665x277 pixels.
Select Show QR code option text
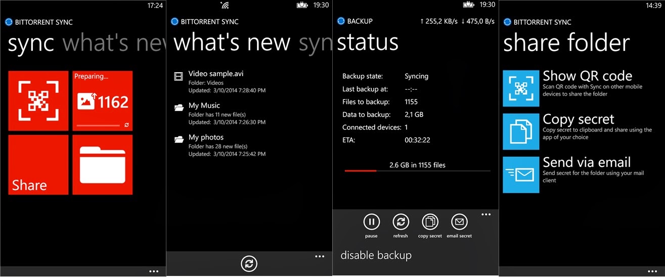pyautogui.click(x=588, y=76)
